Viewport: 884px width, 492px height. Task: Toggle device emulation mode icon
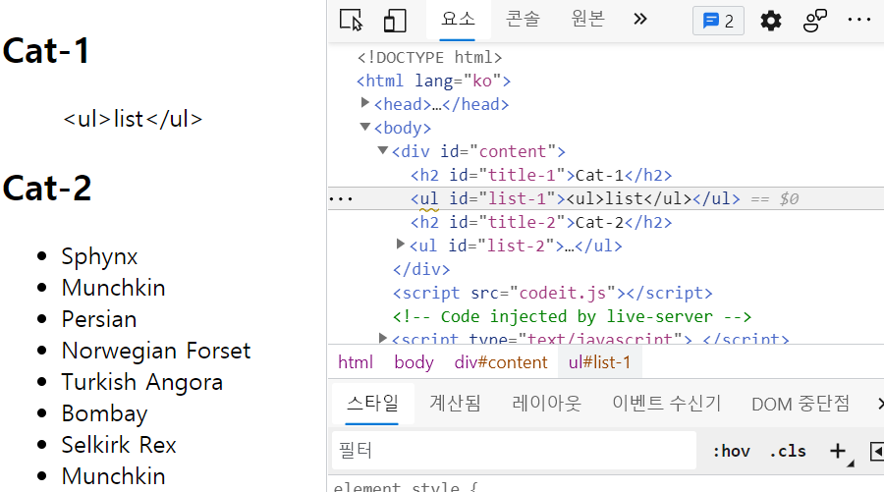point(395,21)
